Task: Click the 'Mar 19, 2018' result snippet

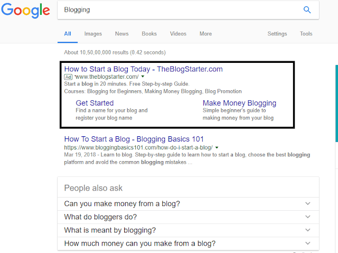Action: tap(187, 158)
